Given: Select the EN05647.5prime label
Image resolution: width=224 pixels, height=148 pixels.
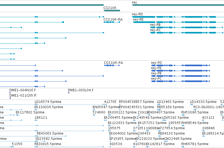Looking at the screenshot, I should (106, 107).
